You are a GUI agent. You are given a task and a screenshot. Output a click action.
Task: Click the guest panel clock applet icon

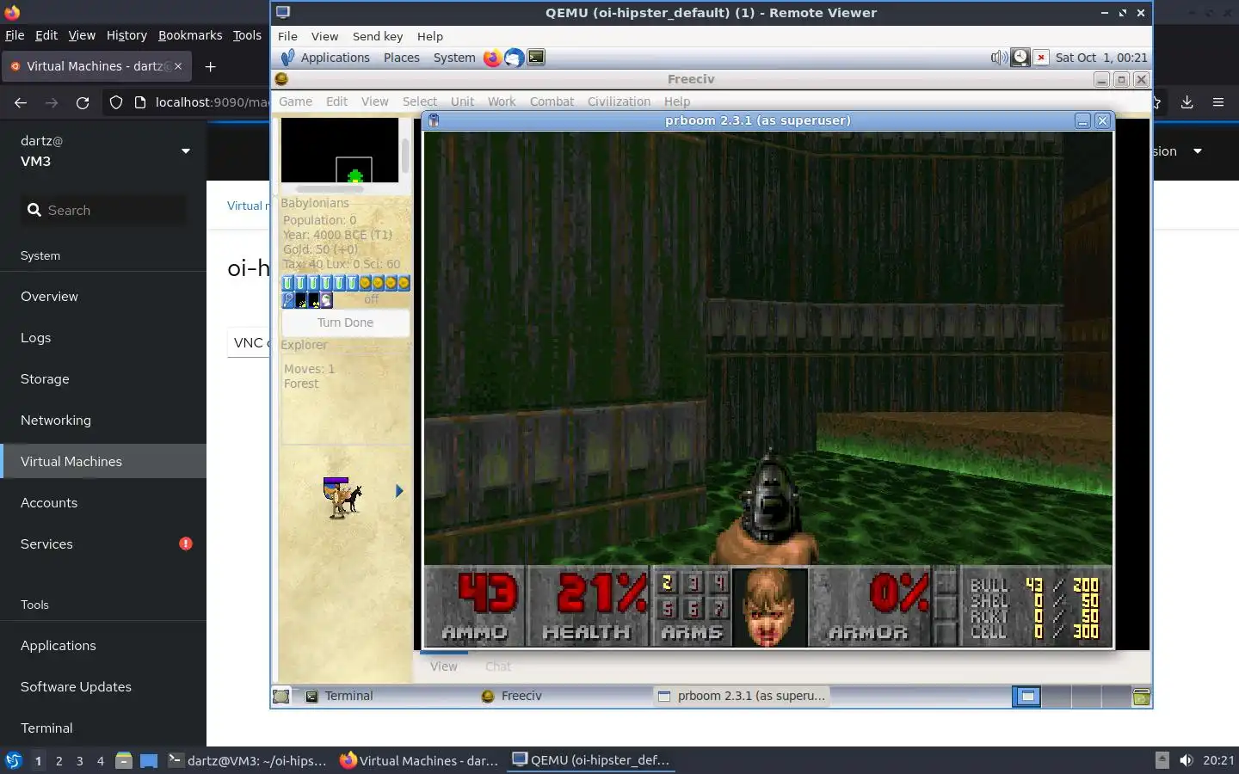click(1020, 58)
